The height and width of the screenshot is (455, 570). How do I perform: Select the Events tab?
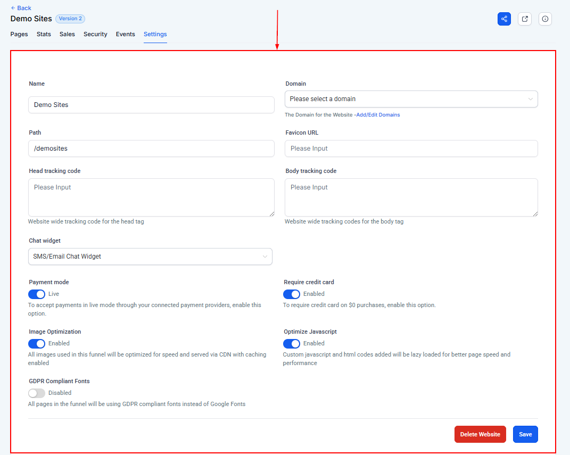(126, 34)
